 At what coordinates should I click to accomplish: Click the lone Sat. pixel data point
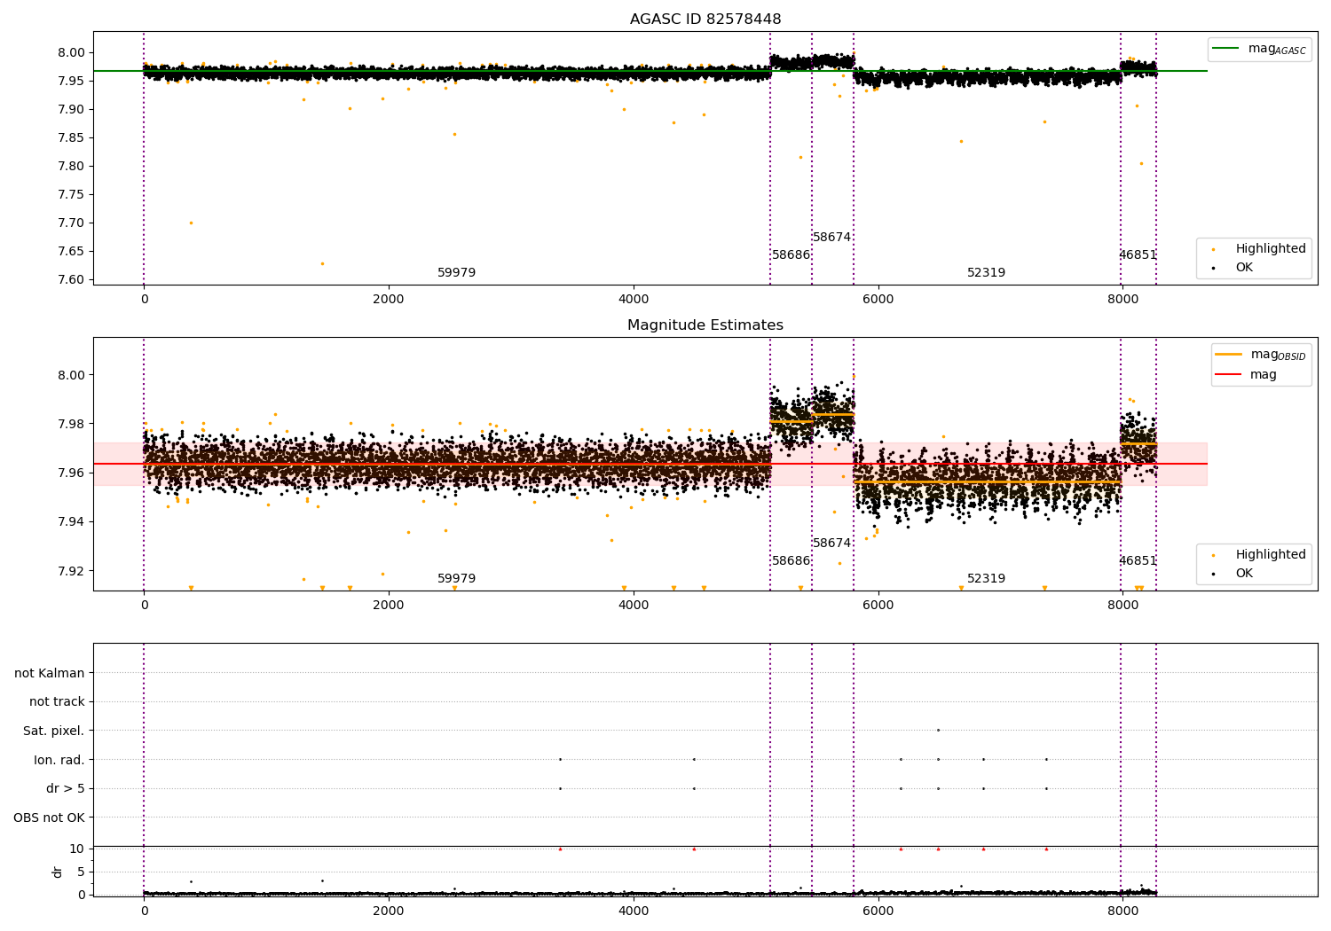938,731
